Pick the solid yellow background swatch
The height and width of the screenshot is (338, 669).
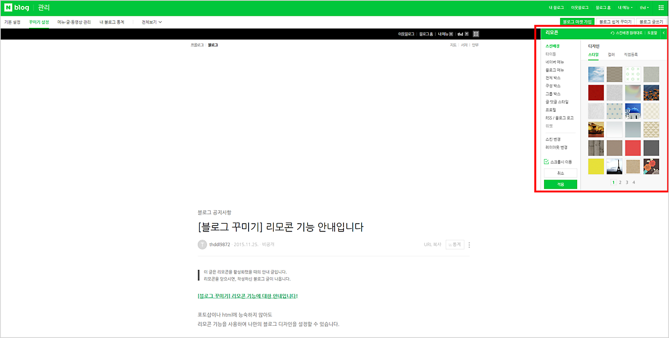(596, 166)
